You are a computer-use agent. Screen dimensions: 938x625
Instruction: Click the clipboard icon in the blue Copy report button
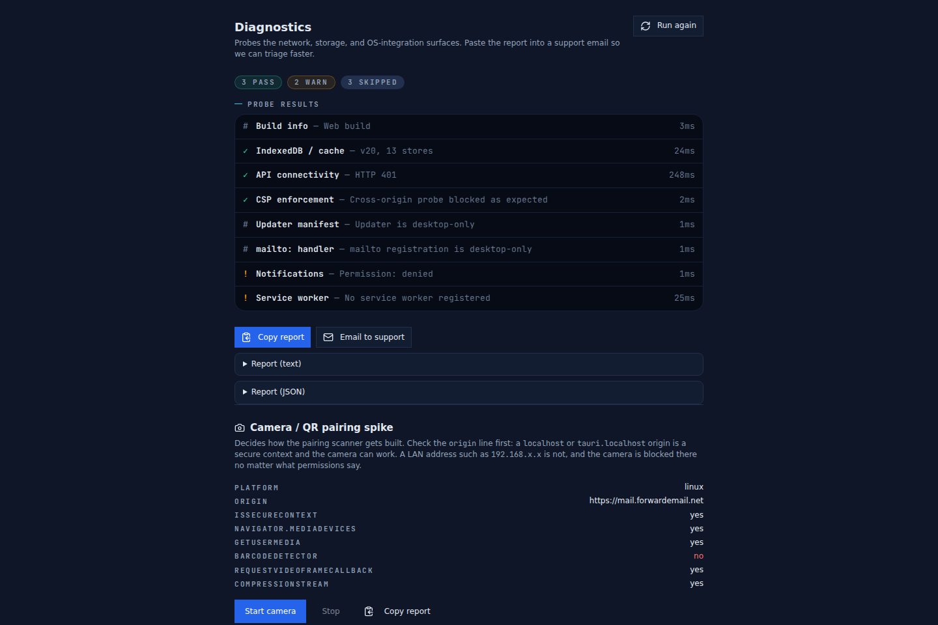pos(246,337)
